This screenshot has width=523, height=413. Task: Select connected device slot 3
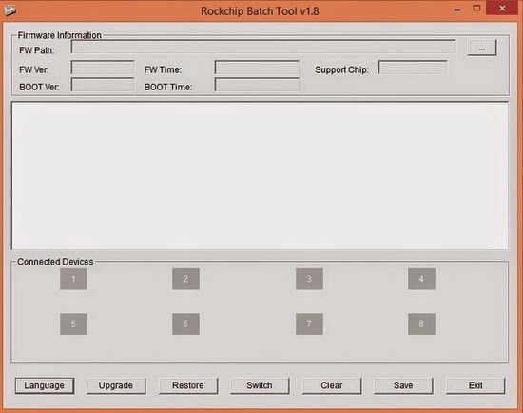click(309, 279)
